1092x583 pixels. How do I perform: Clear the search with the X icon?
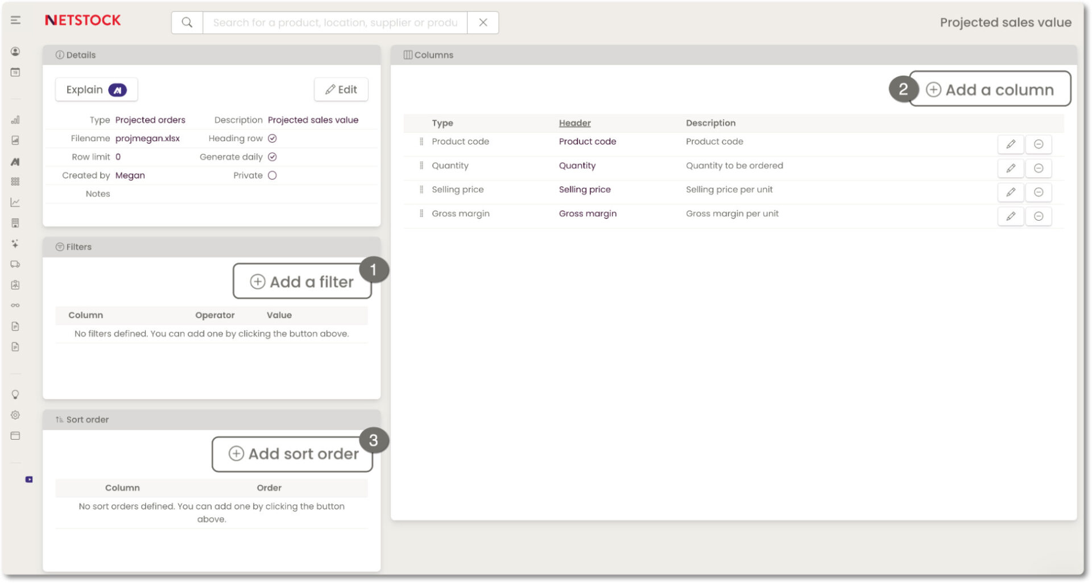483,23
